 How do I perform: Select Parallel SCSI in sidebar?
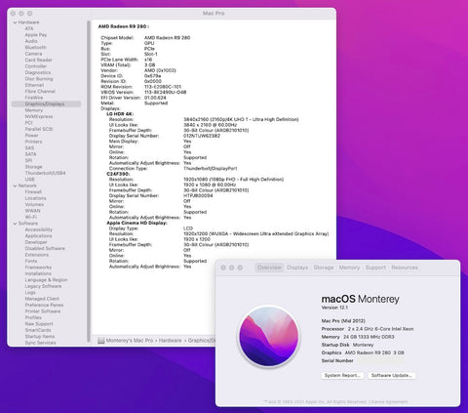pos(39,129)
